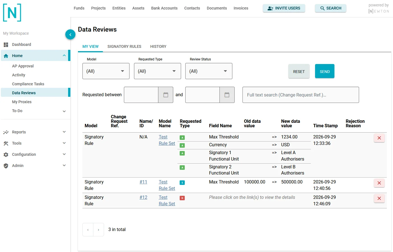
Task: Click the Invite Users button
Action: tap(284, 8)
